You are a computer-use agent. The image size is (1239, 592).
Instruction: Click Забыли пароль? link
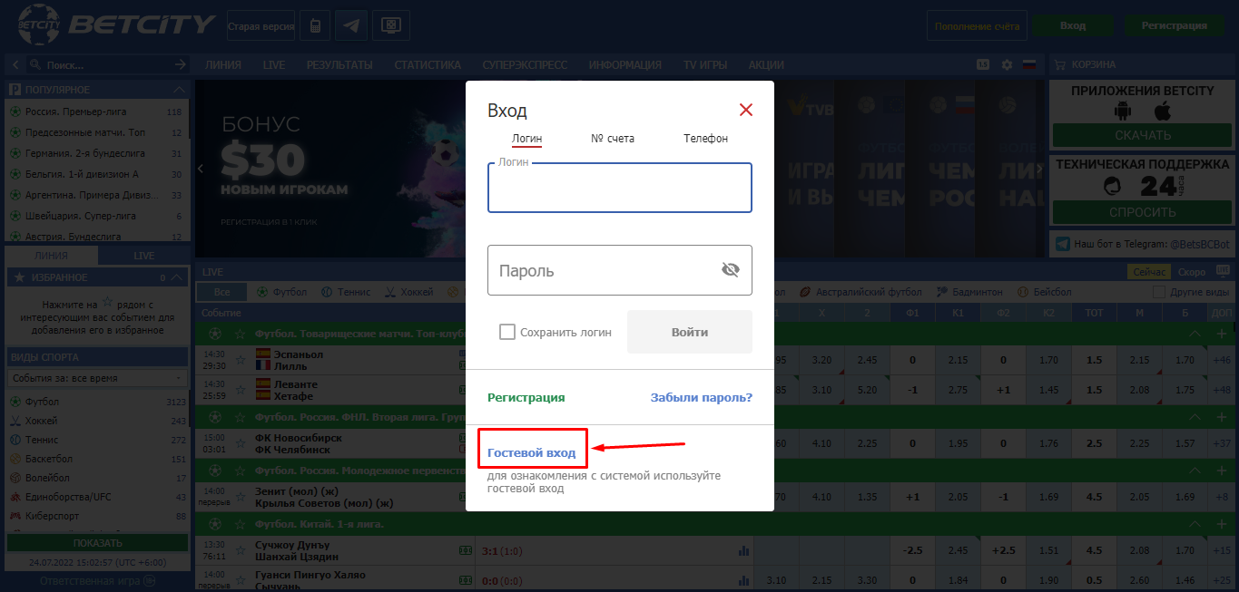[x=701, y=397]
